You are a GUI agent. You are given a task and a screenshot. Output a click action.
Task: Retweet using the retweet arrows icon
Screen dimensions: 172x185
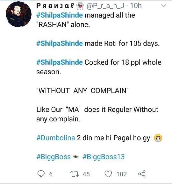click(x=75, y=174)
